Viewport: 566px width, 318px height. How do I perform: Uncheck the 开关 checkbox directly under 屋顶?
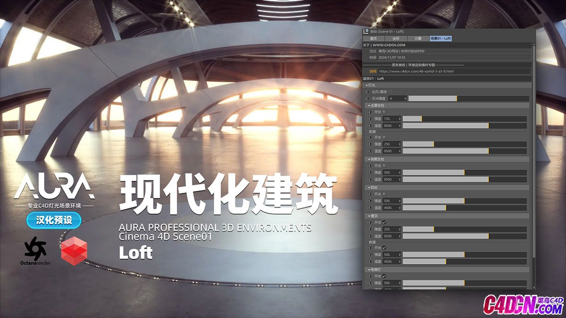[x=384, y=222]
